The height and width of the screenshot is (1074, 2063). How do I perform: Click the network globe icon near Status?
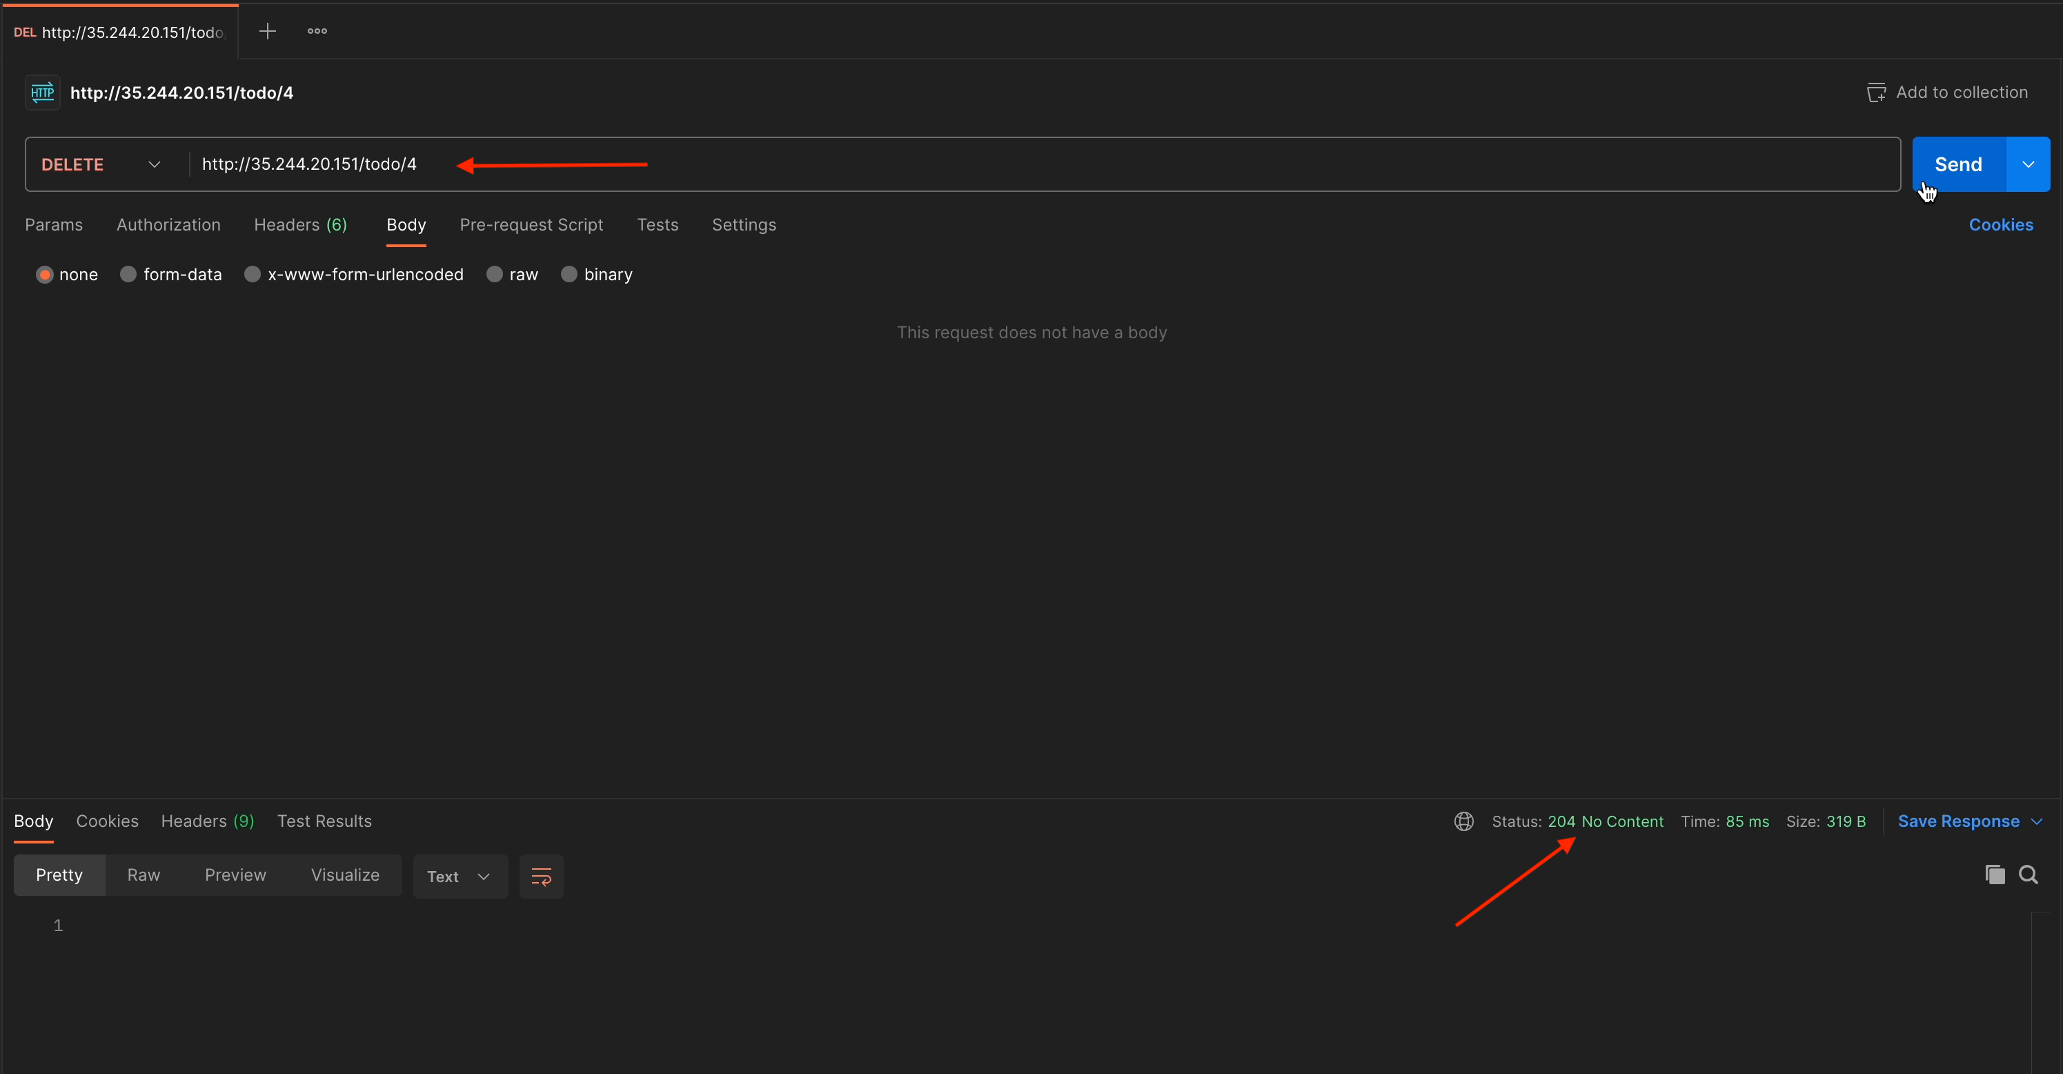pos(1464,821)
